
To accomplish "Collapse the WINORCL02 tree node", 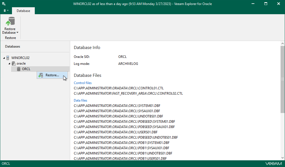I will (x=4, y=58).
